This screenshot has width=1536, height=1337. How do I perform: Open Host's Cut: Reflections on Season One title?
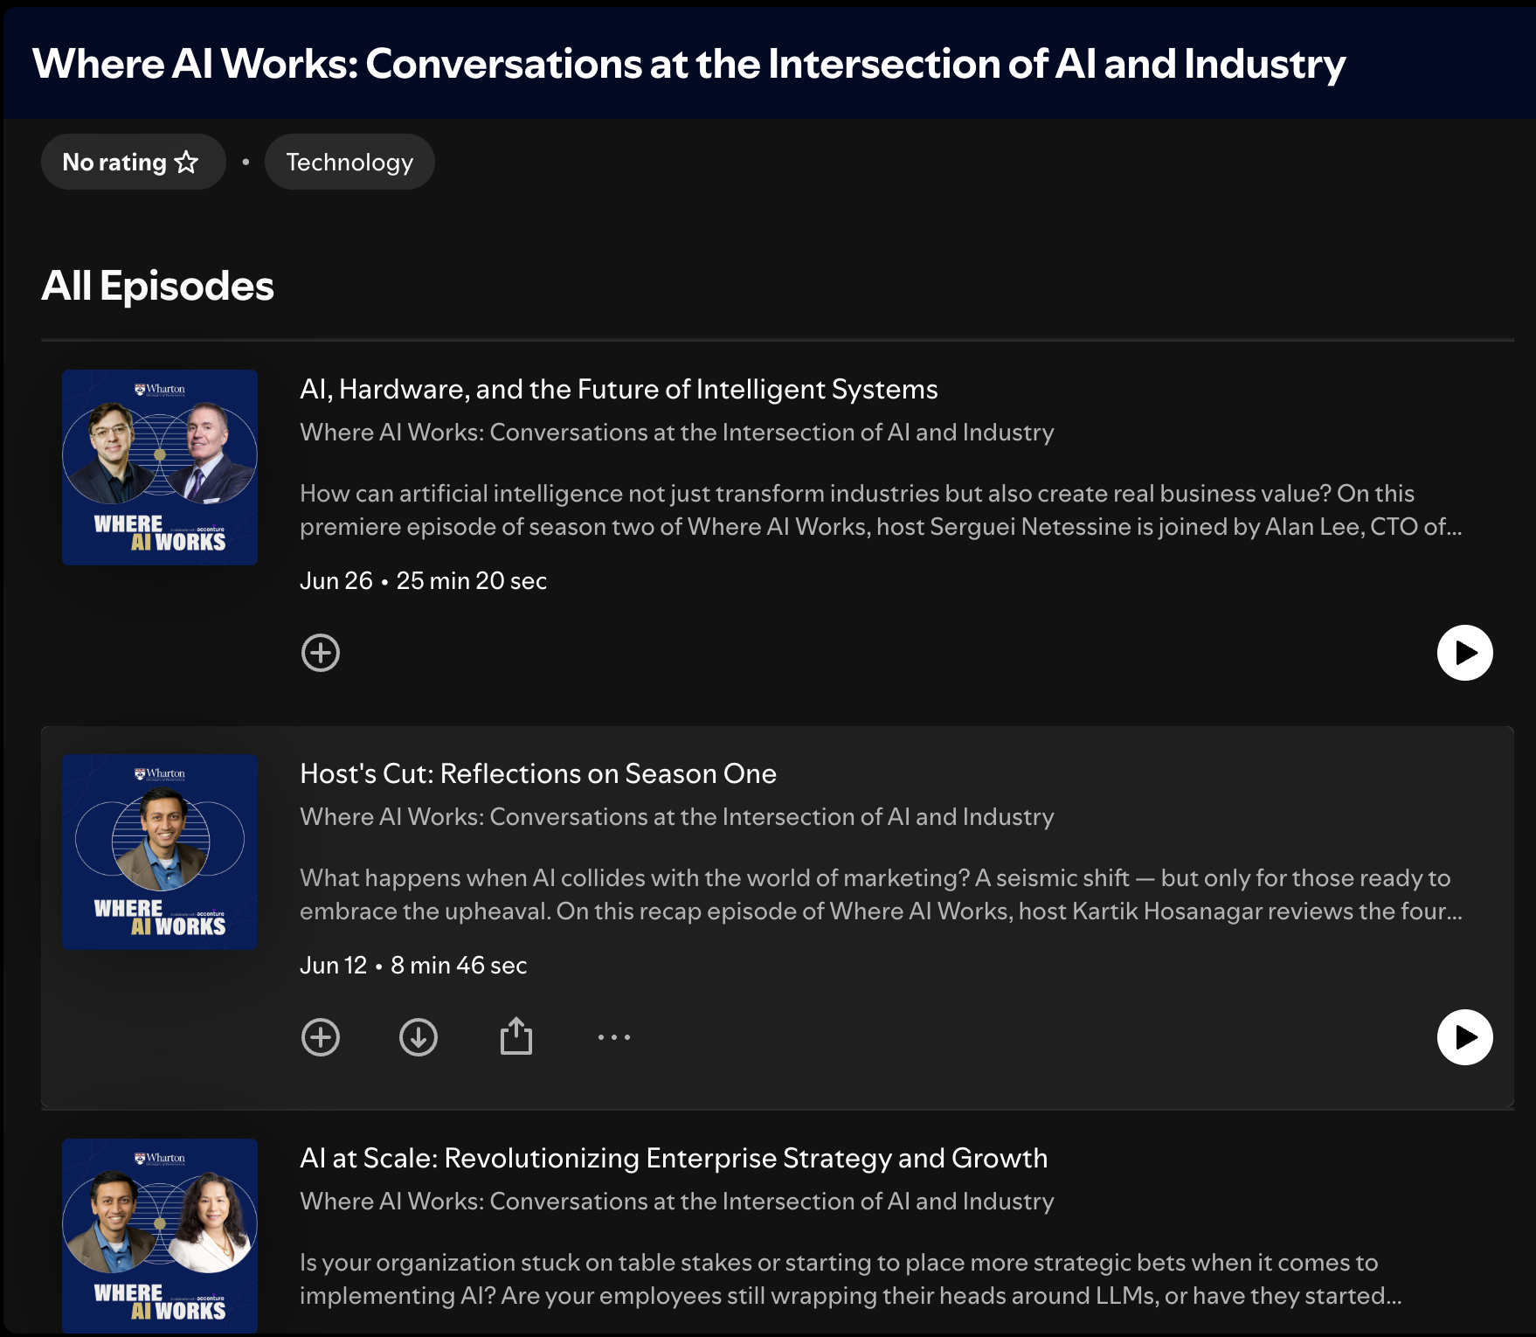pos(538,773)
